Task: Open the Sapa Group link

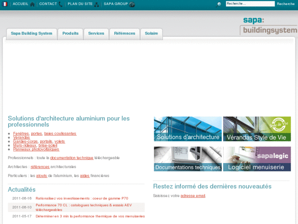Action: point(116,4)
